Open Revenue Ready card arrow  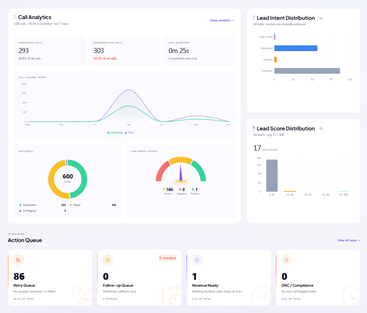tap(264, 299)
